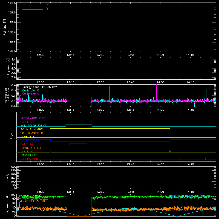The height and width of the screenshot is (219, 219).
Task: Click the 150 tick on Quality axis
Action: coord(13,178)
